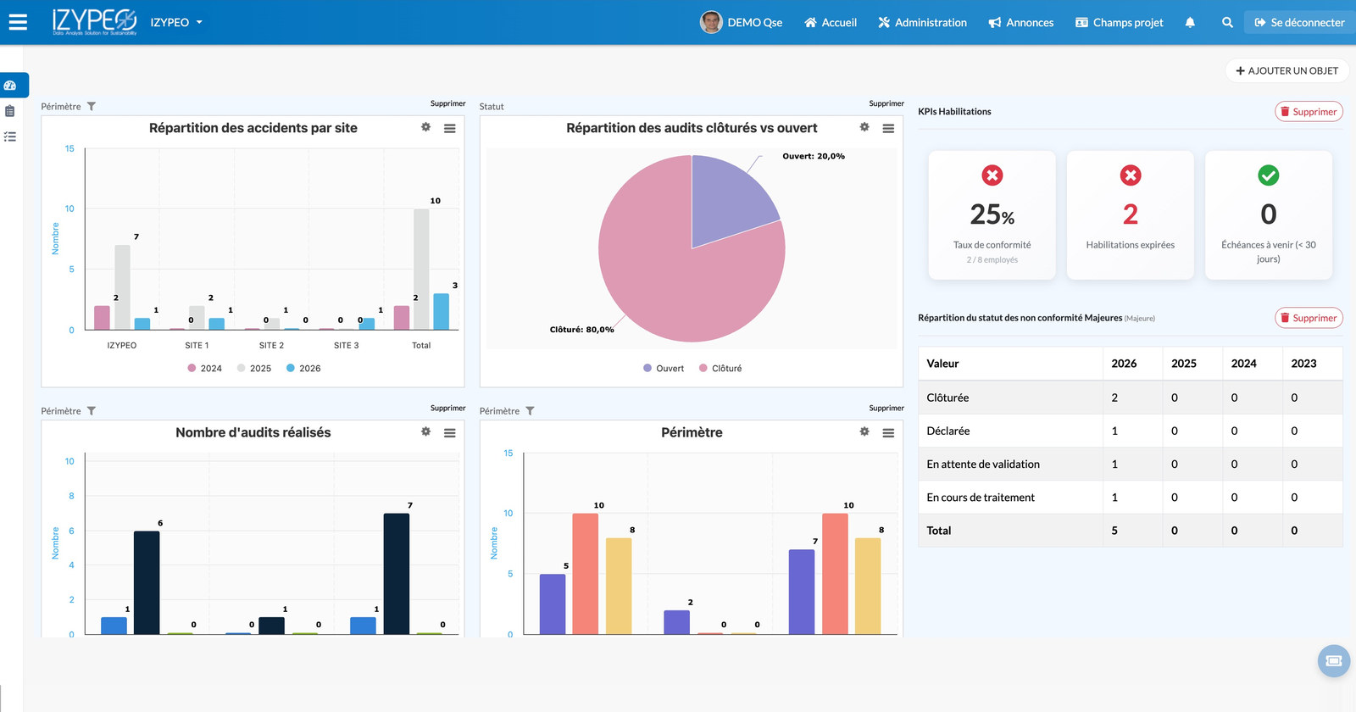Filter Périmètre on audits réalisés chart
This screenshot has height=712, width=1356.
(x=92, y=410)
